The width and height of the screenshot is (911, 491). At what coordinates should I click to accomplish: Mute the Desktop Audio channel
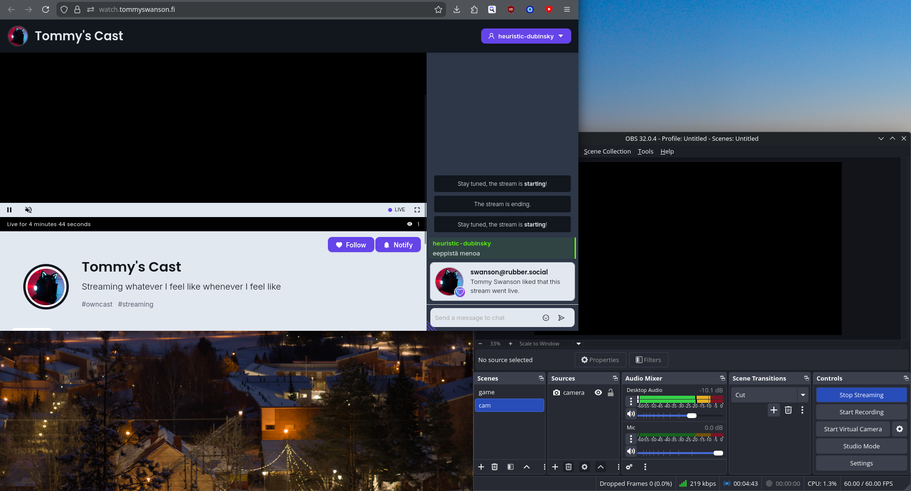pos(631,414)
